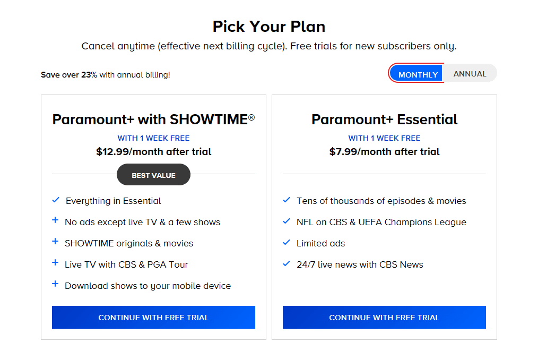Click the checkmark beside NFL on CBS & UEFA Champions League
Viewport: 538px width, 359px height.
tap(287, 221)
